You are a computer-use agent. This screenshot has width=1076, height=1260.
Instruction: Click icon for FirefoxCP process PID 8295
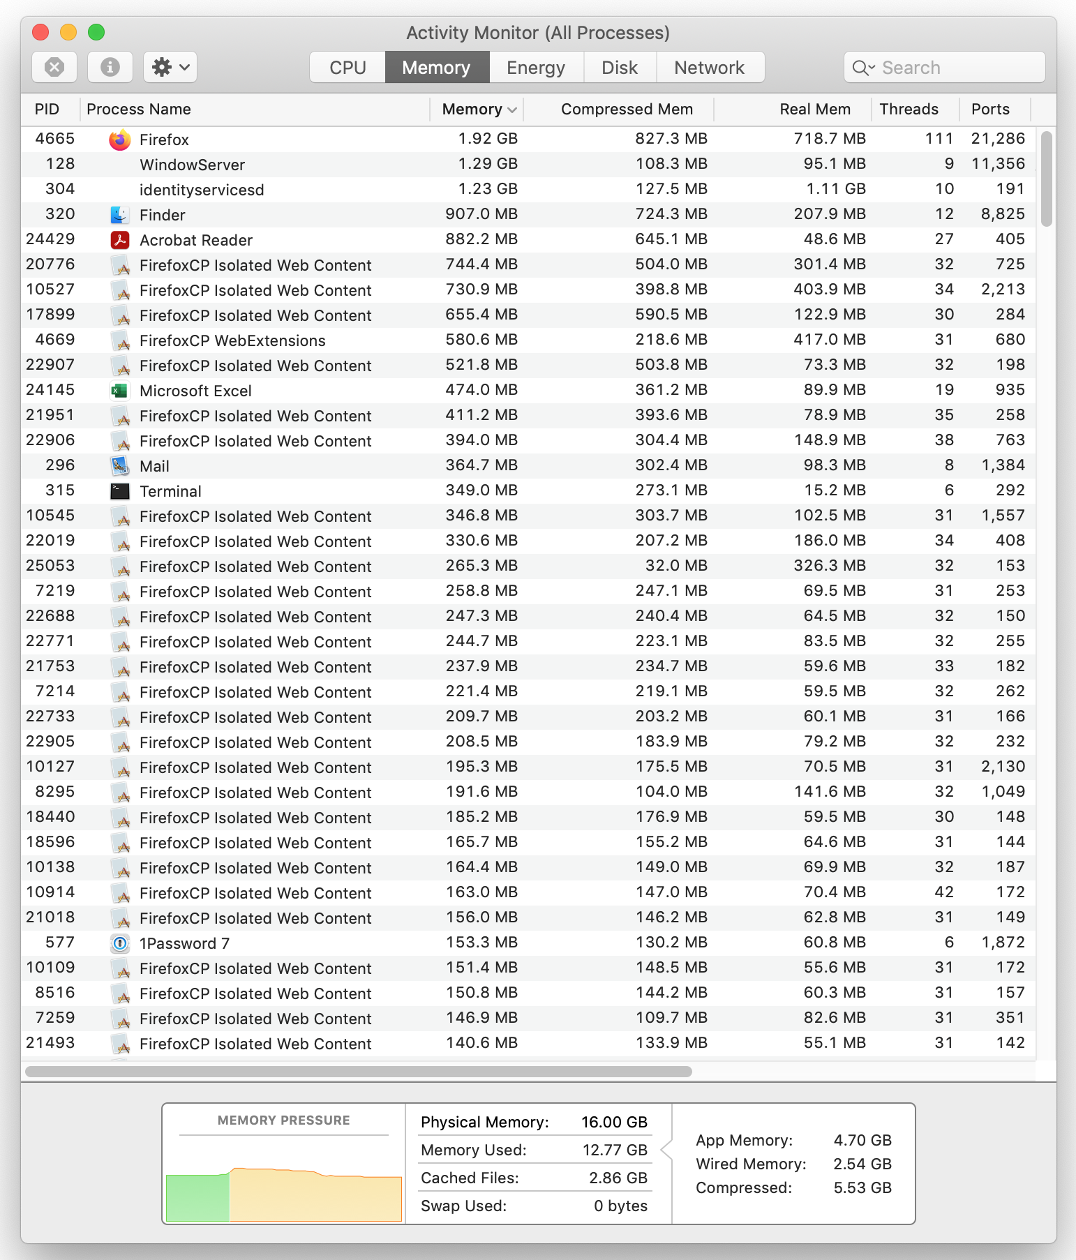pyautogui.click(x=120, y=793)
